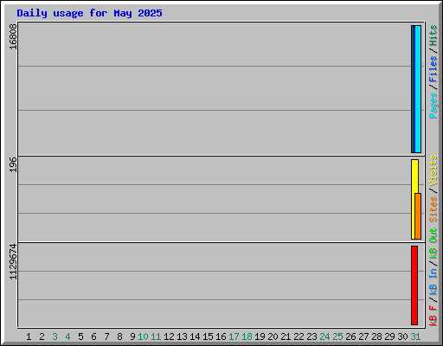
Task: Click the yellow Visits bar for day 31
Action: coord(414,199)
